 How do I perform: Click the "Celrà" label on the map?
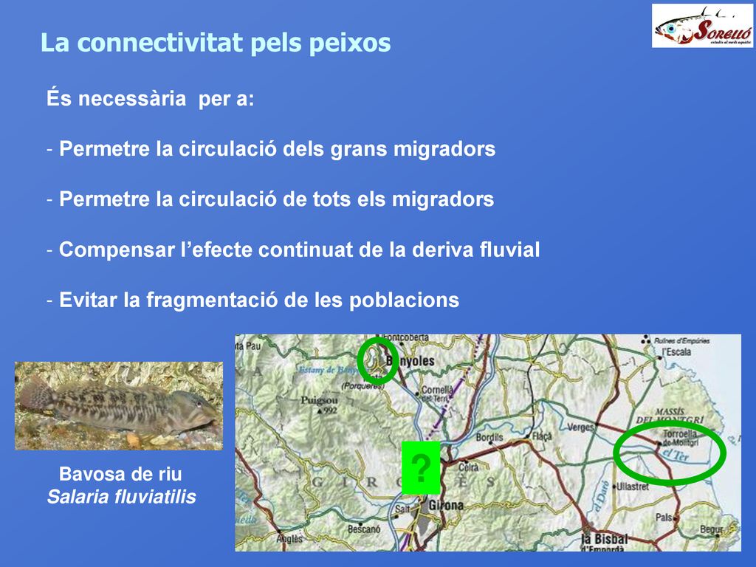coord(467,467)
